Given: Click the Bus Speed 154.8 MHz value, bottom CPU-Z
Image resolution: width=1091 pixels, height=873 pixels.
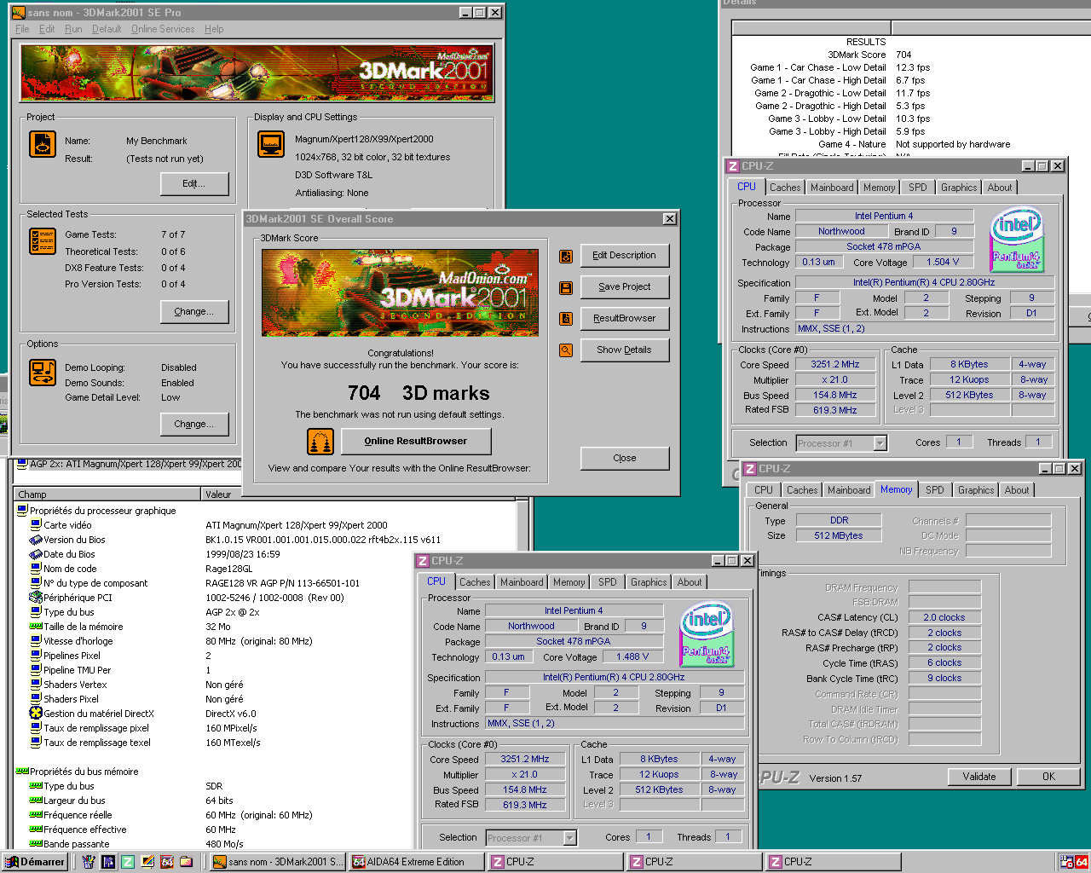Looking at the screenshot, I should click(x=525, y=789).
